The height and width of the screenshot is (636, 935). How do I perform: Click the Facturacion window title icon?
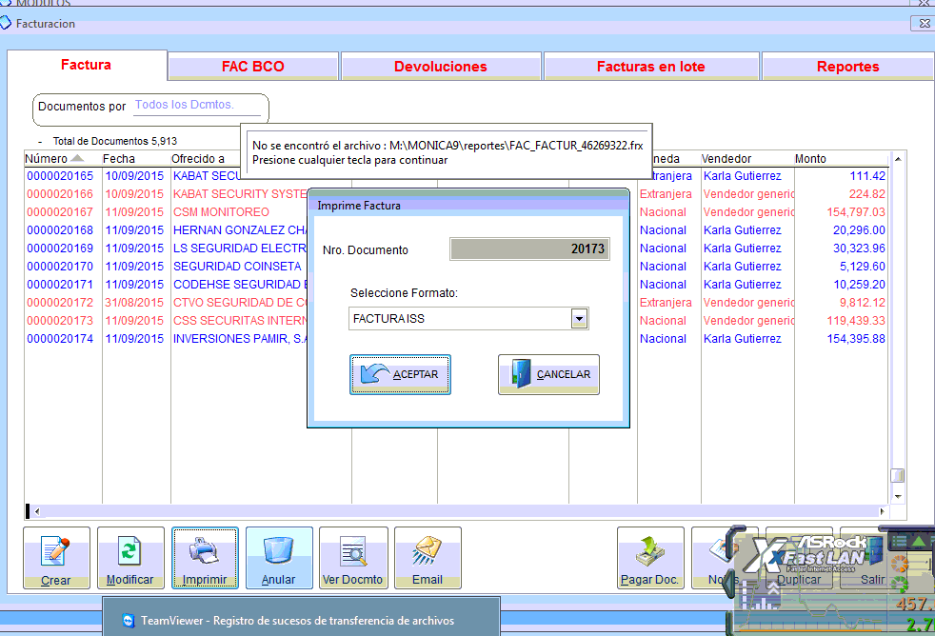[6, 23]
